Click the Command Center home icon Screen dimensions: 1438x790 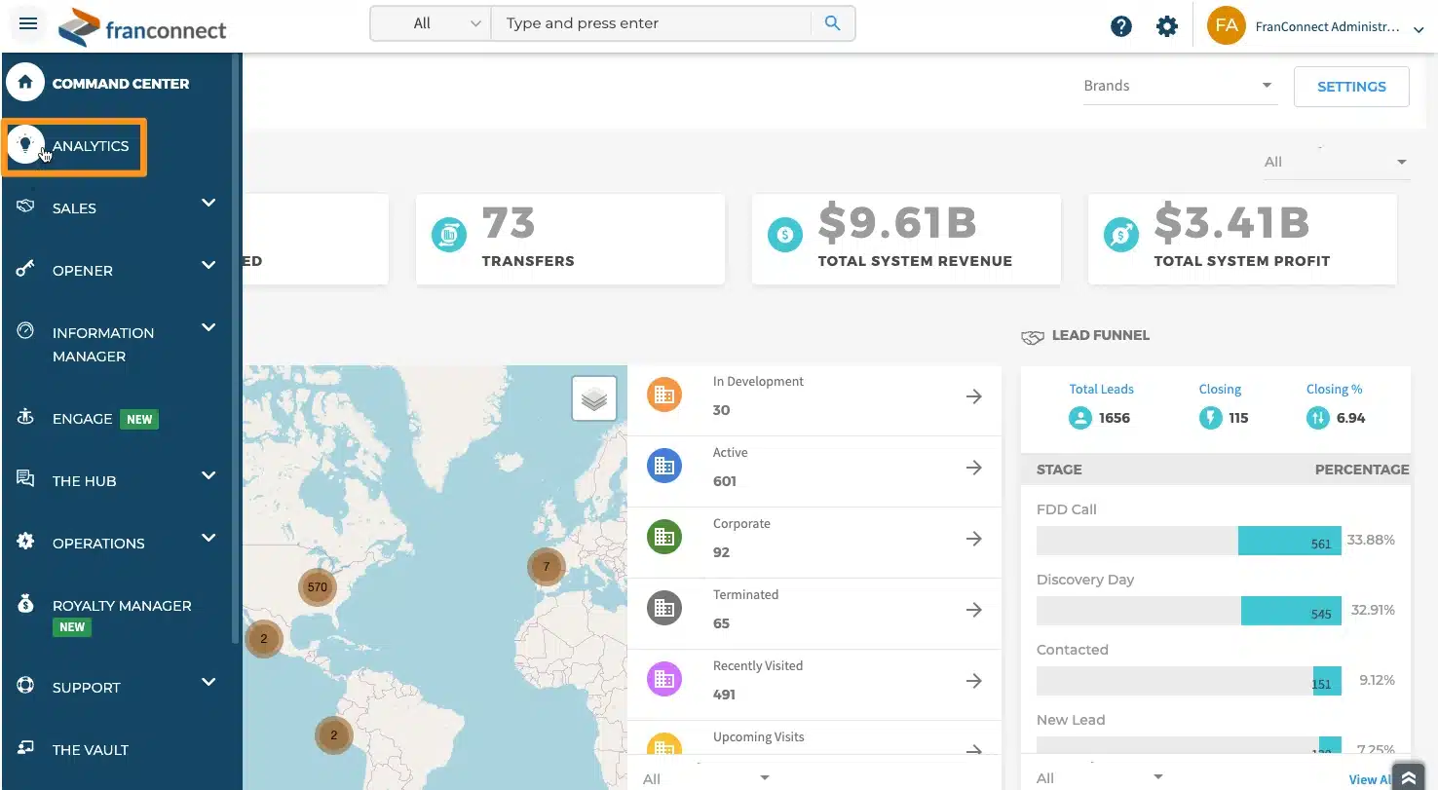point(25,83)
